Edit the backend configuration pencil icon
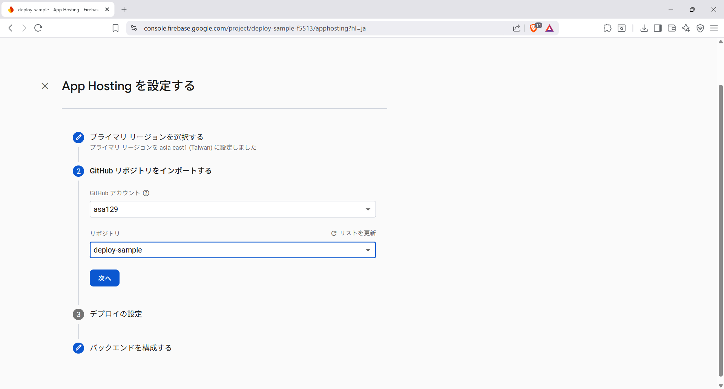Viewport: 724px width, 389px height. pyautogui.click(x=78, y=348)
